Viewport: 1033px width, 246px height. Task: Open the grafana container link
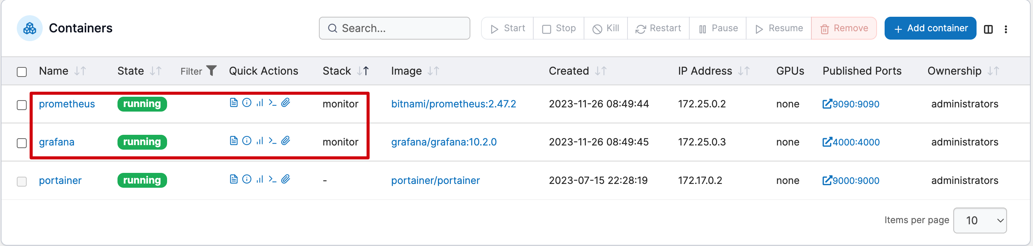point(56,142)
